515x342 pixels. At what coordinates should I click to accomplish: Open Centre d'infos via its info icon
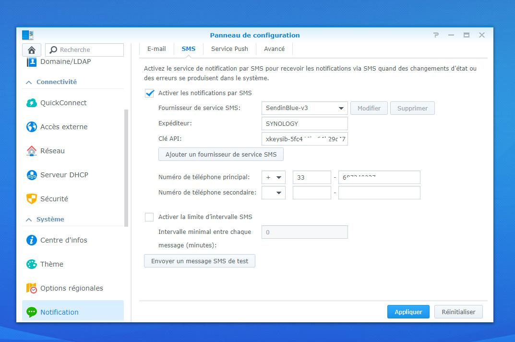tap(32, 240)
